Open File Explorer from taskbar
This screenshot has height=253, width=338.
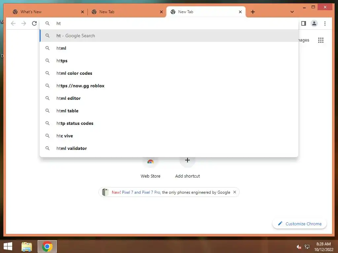(x=27, y=246)
